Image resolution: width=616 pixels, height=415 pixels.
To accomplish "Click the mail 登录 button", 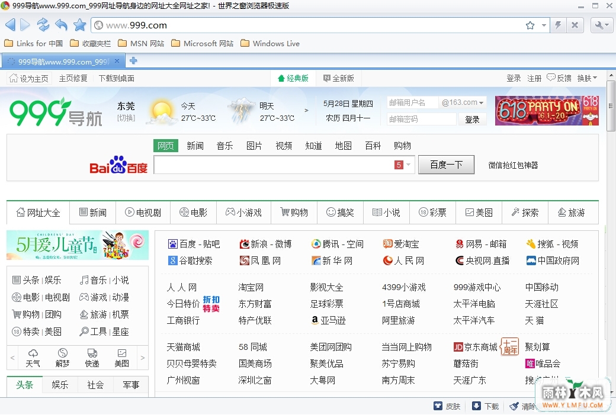I will coord(472,120).
